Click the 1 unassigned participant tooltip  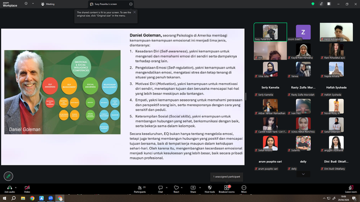(x=227, y=177)
